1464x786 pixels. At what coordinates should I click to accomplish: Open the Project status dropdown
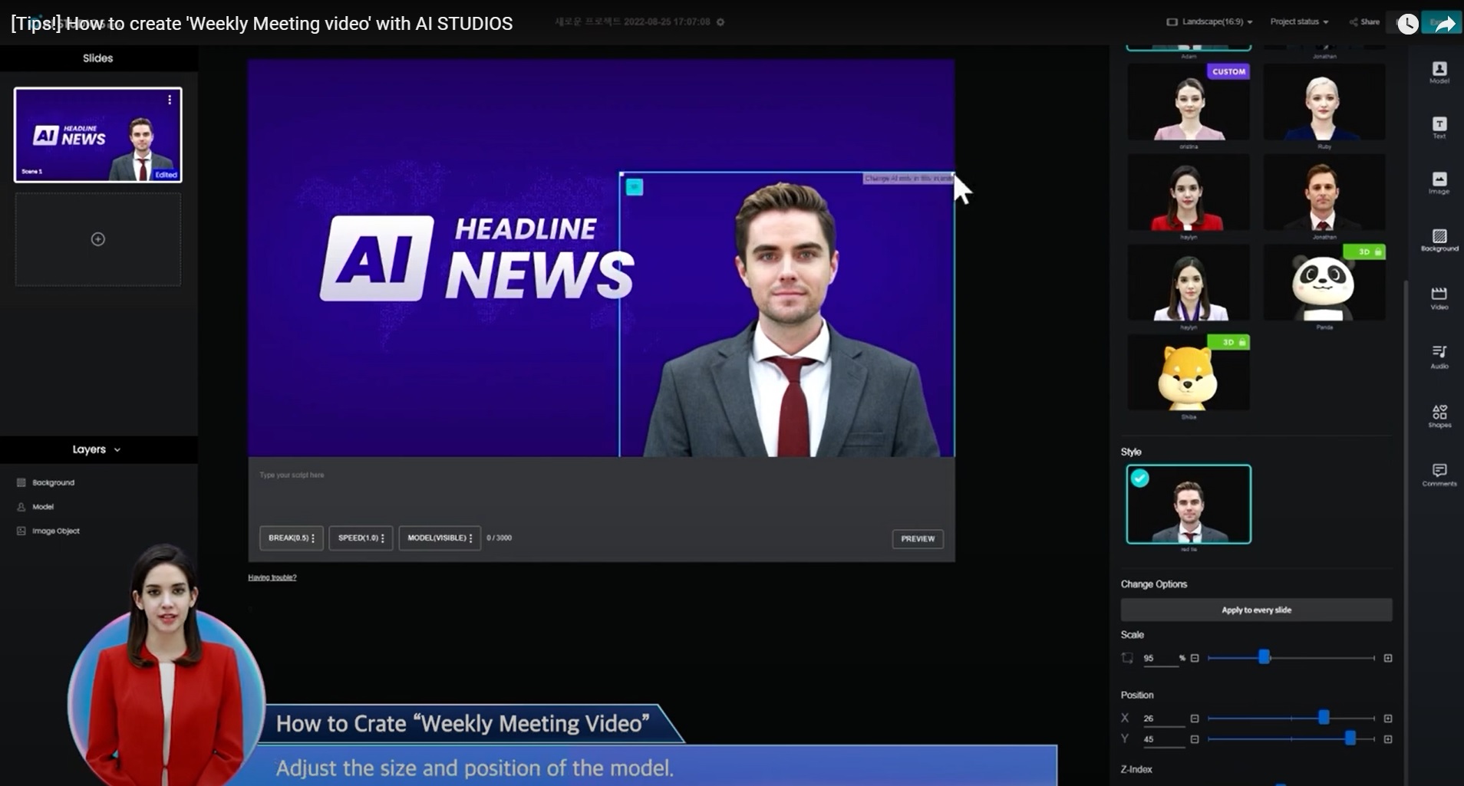click(x=1299, y=21)
